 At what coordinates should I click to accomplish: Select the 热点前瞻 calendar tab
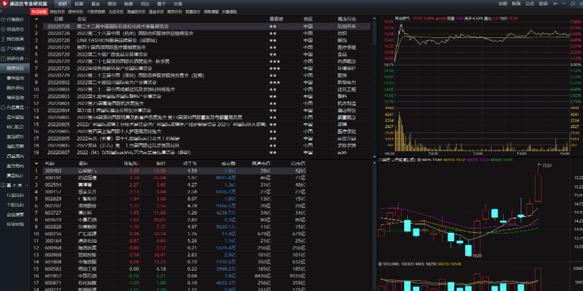click(39, 12)
